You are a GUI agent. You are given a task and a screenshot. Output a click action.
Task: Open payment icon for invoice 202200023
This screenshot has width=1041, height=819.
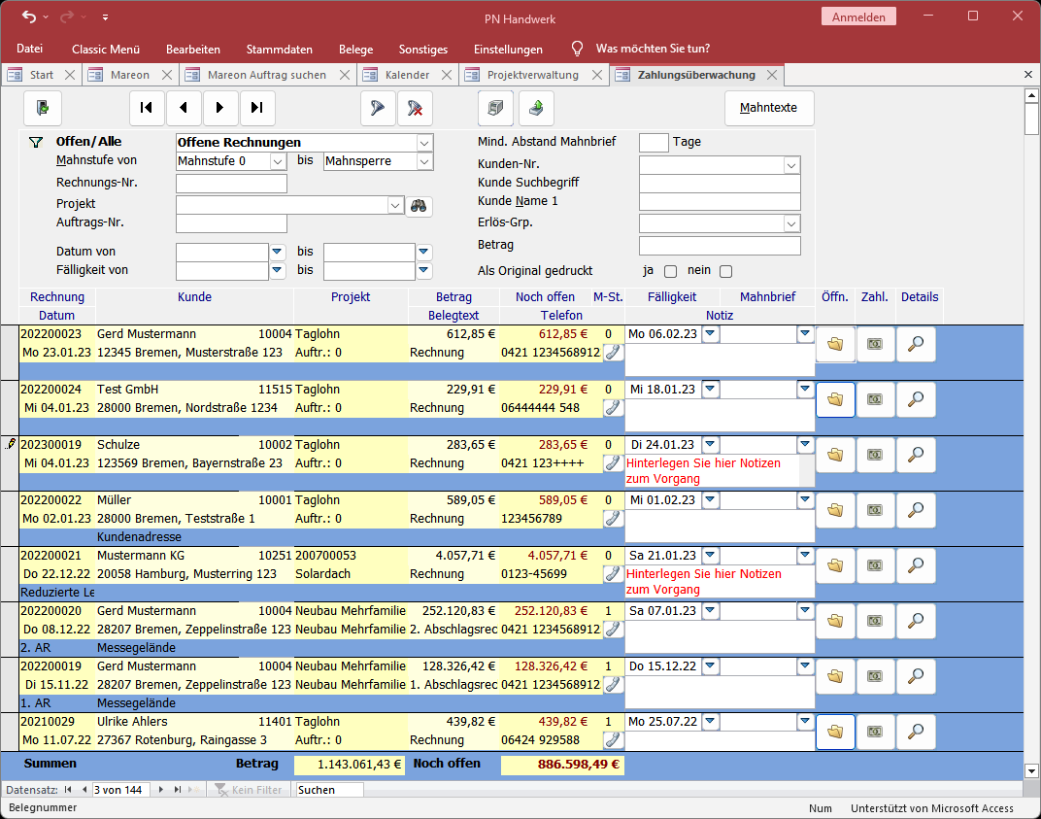click(875, 344)
